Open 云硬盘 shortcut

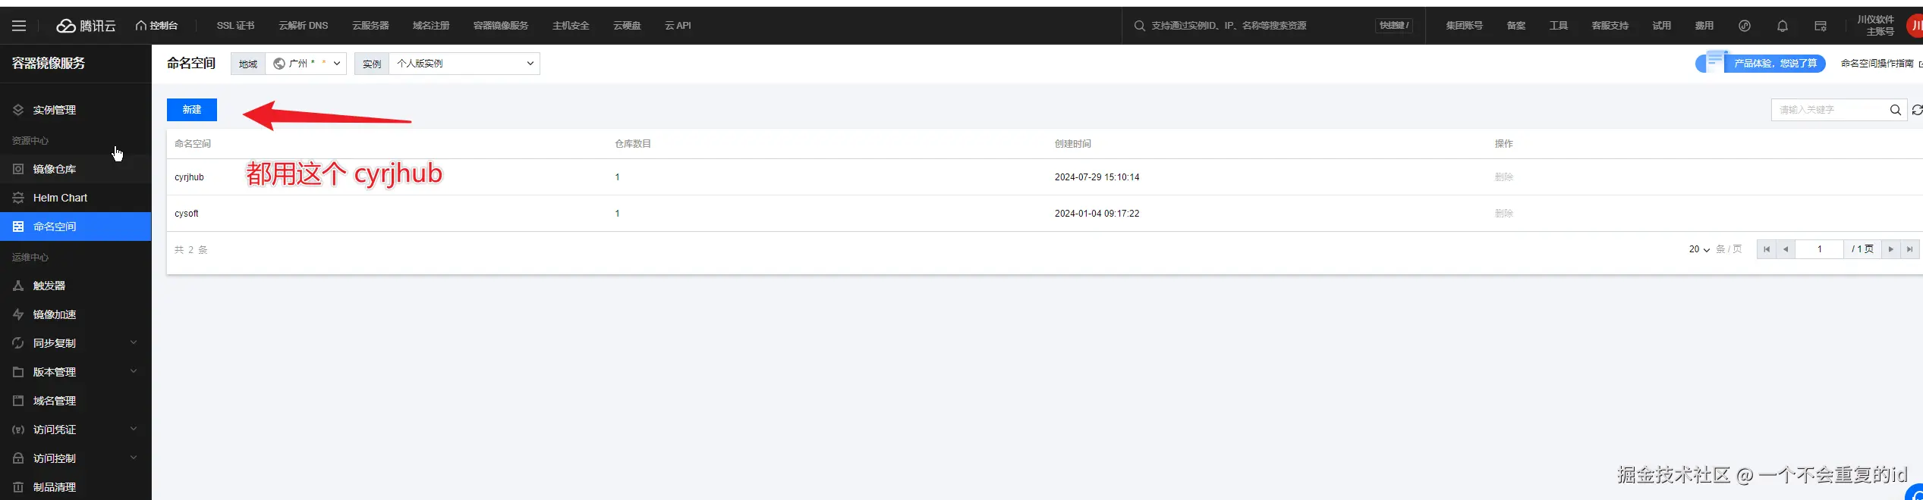point(627,26)
